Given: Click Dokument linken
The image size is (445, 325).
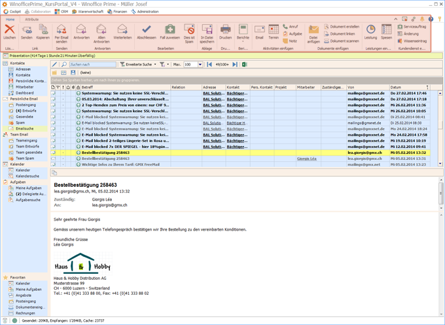Looking at the screenshot, I should coord(340,34).
